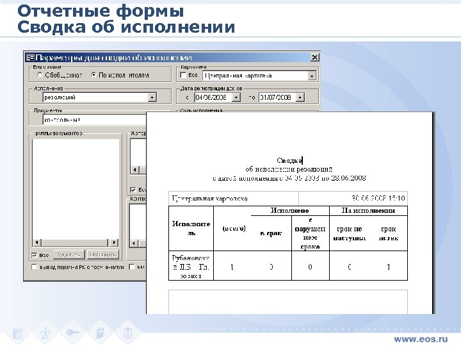
Task: Click the срок истек header
Action: coord(389,233)
